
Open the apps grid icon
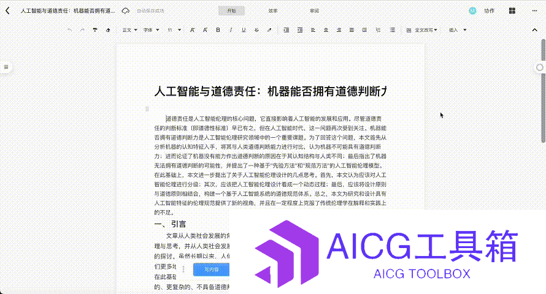(x=512, y=11)
